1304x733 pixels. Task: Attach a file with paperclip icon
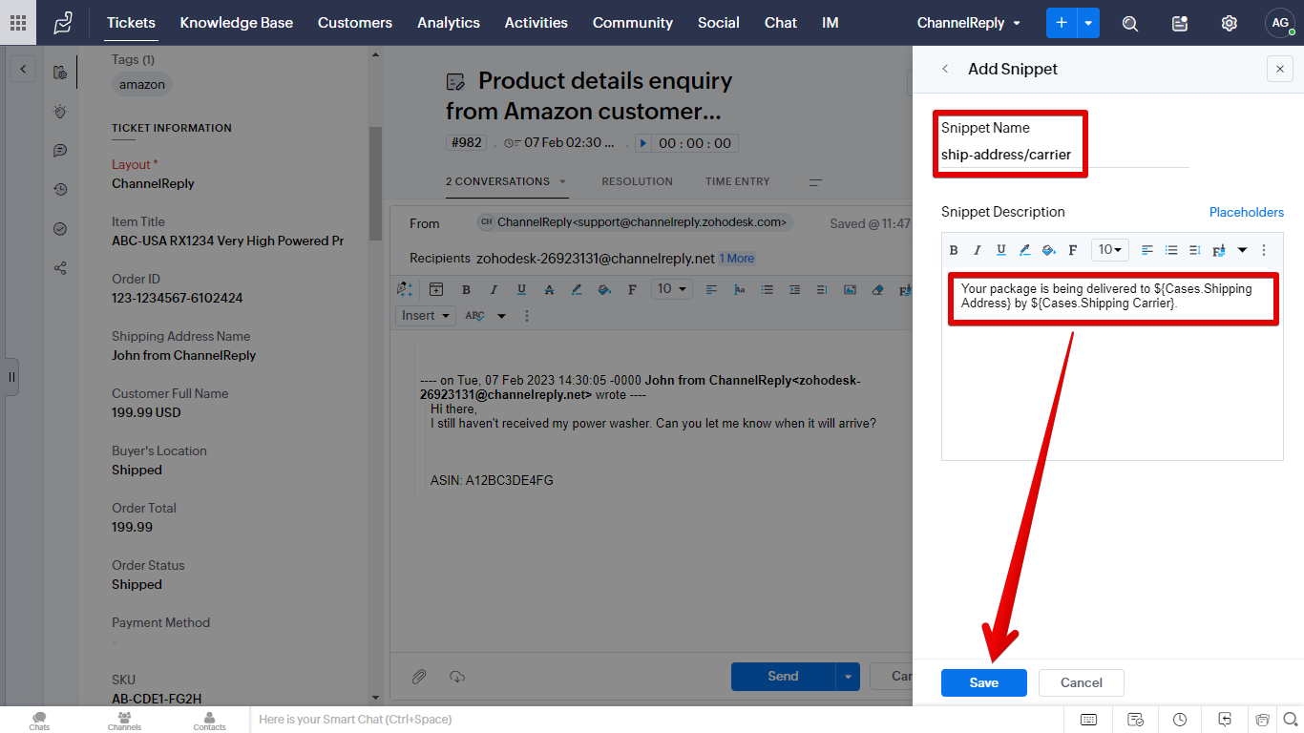click(x=419, y=677)
